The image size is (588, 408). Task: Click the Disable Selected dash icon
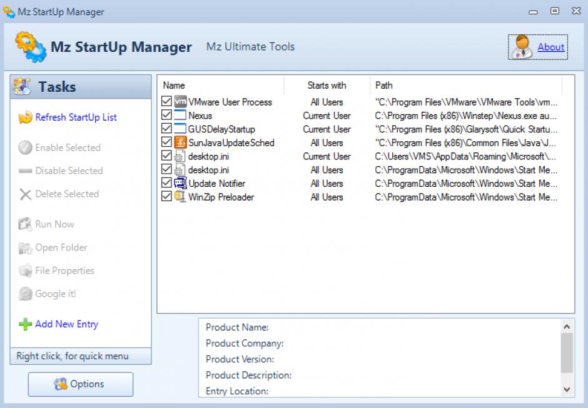pos(25,171)
